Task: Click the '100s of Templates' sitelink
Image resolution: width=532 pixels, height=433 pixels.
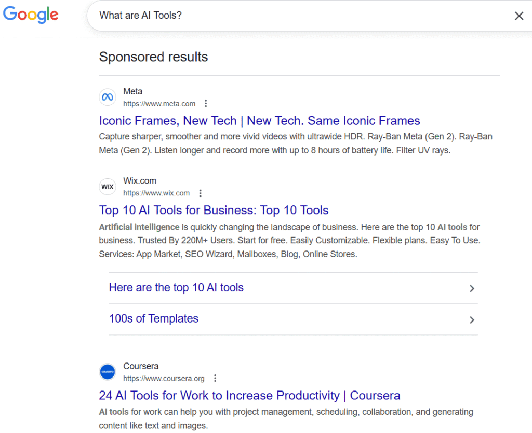Action: point(153,318)
